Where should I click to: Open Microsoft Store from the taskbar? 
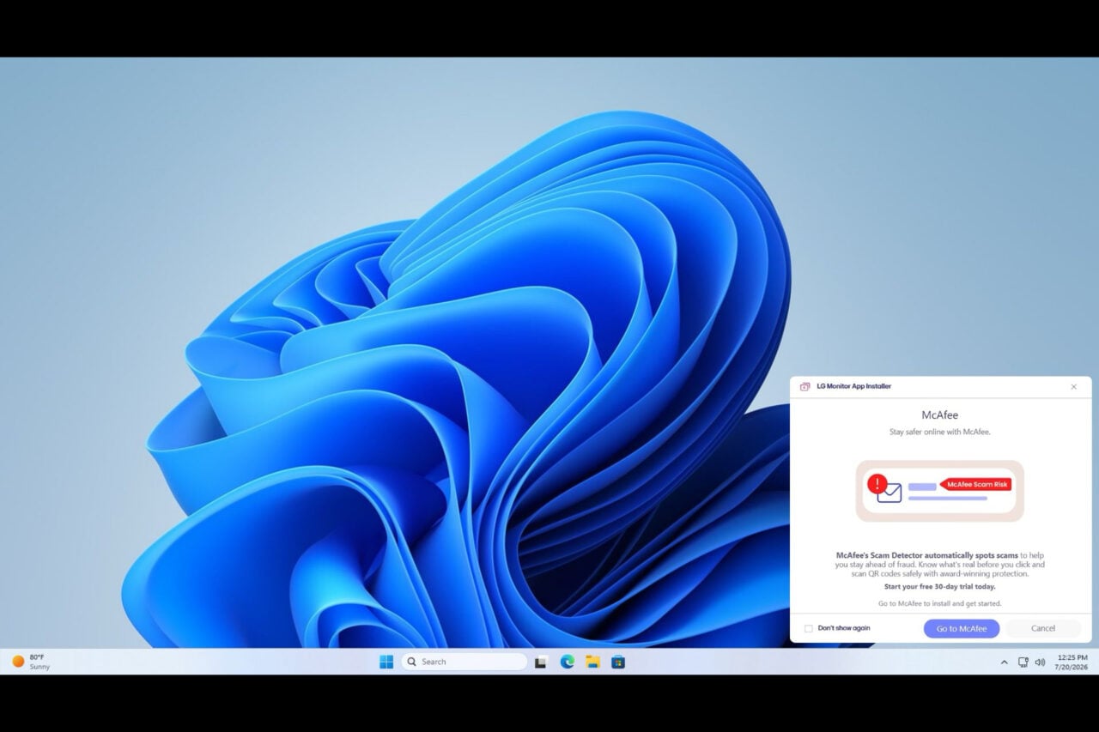click(618, 662)
